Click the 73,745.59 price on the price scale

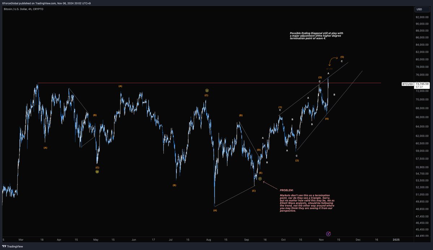(x=422, y=84)
